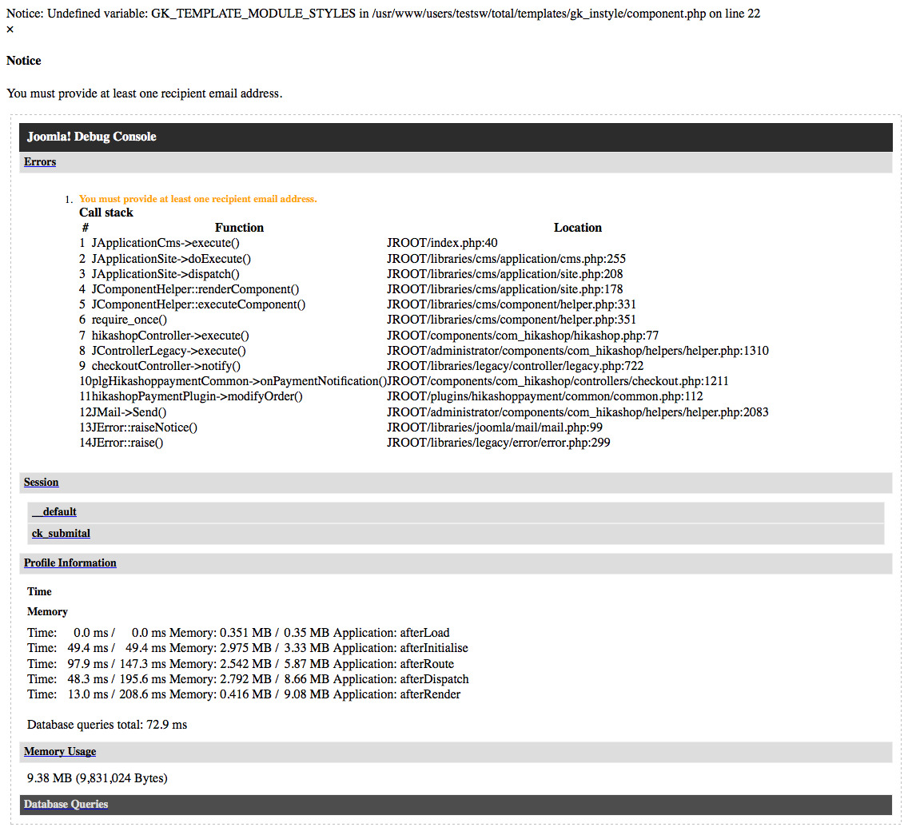Select checkoutController->notify() function
912x831 pixels.
pos(165,366)
